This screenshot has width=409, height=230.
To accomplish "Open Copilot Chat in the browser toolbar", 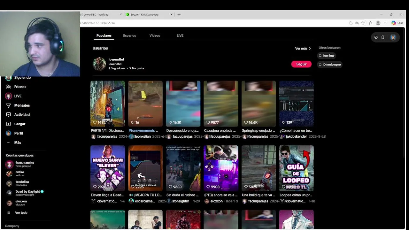I will pyautogui.click(x=397, y=23).
